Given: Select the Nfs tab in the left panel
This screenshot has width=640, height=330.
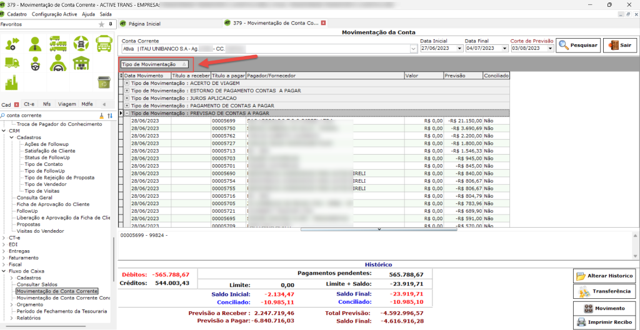Looking at the screenshot, I should pos(47,104).
